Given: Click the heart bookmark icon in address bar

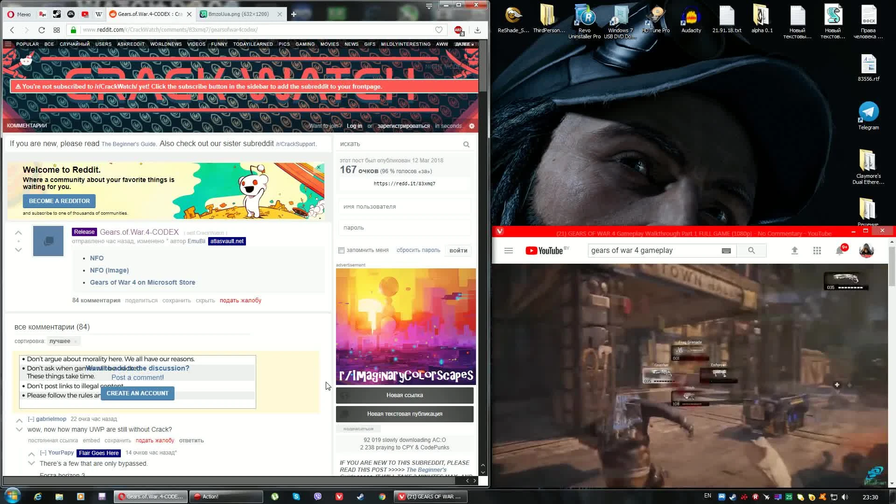Looking at the screenshot, I should [439, 30].
